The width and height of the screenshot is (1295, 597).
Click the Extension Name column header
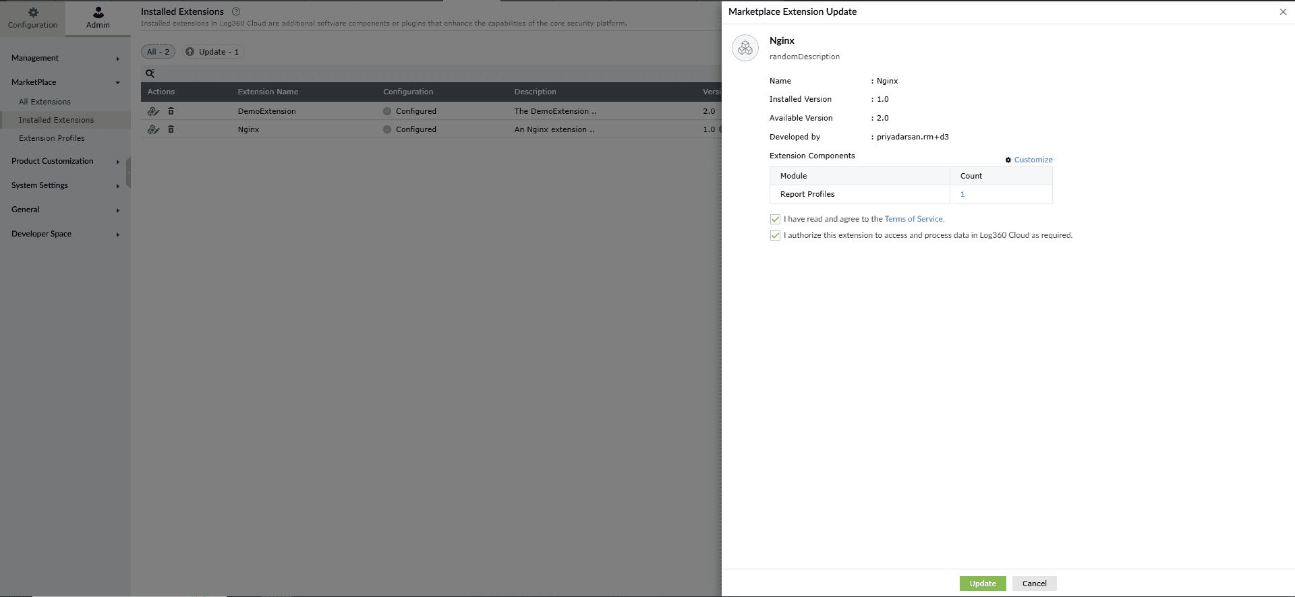coord(268,92)
